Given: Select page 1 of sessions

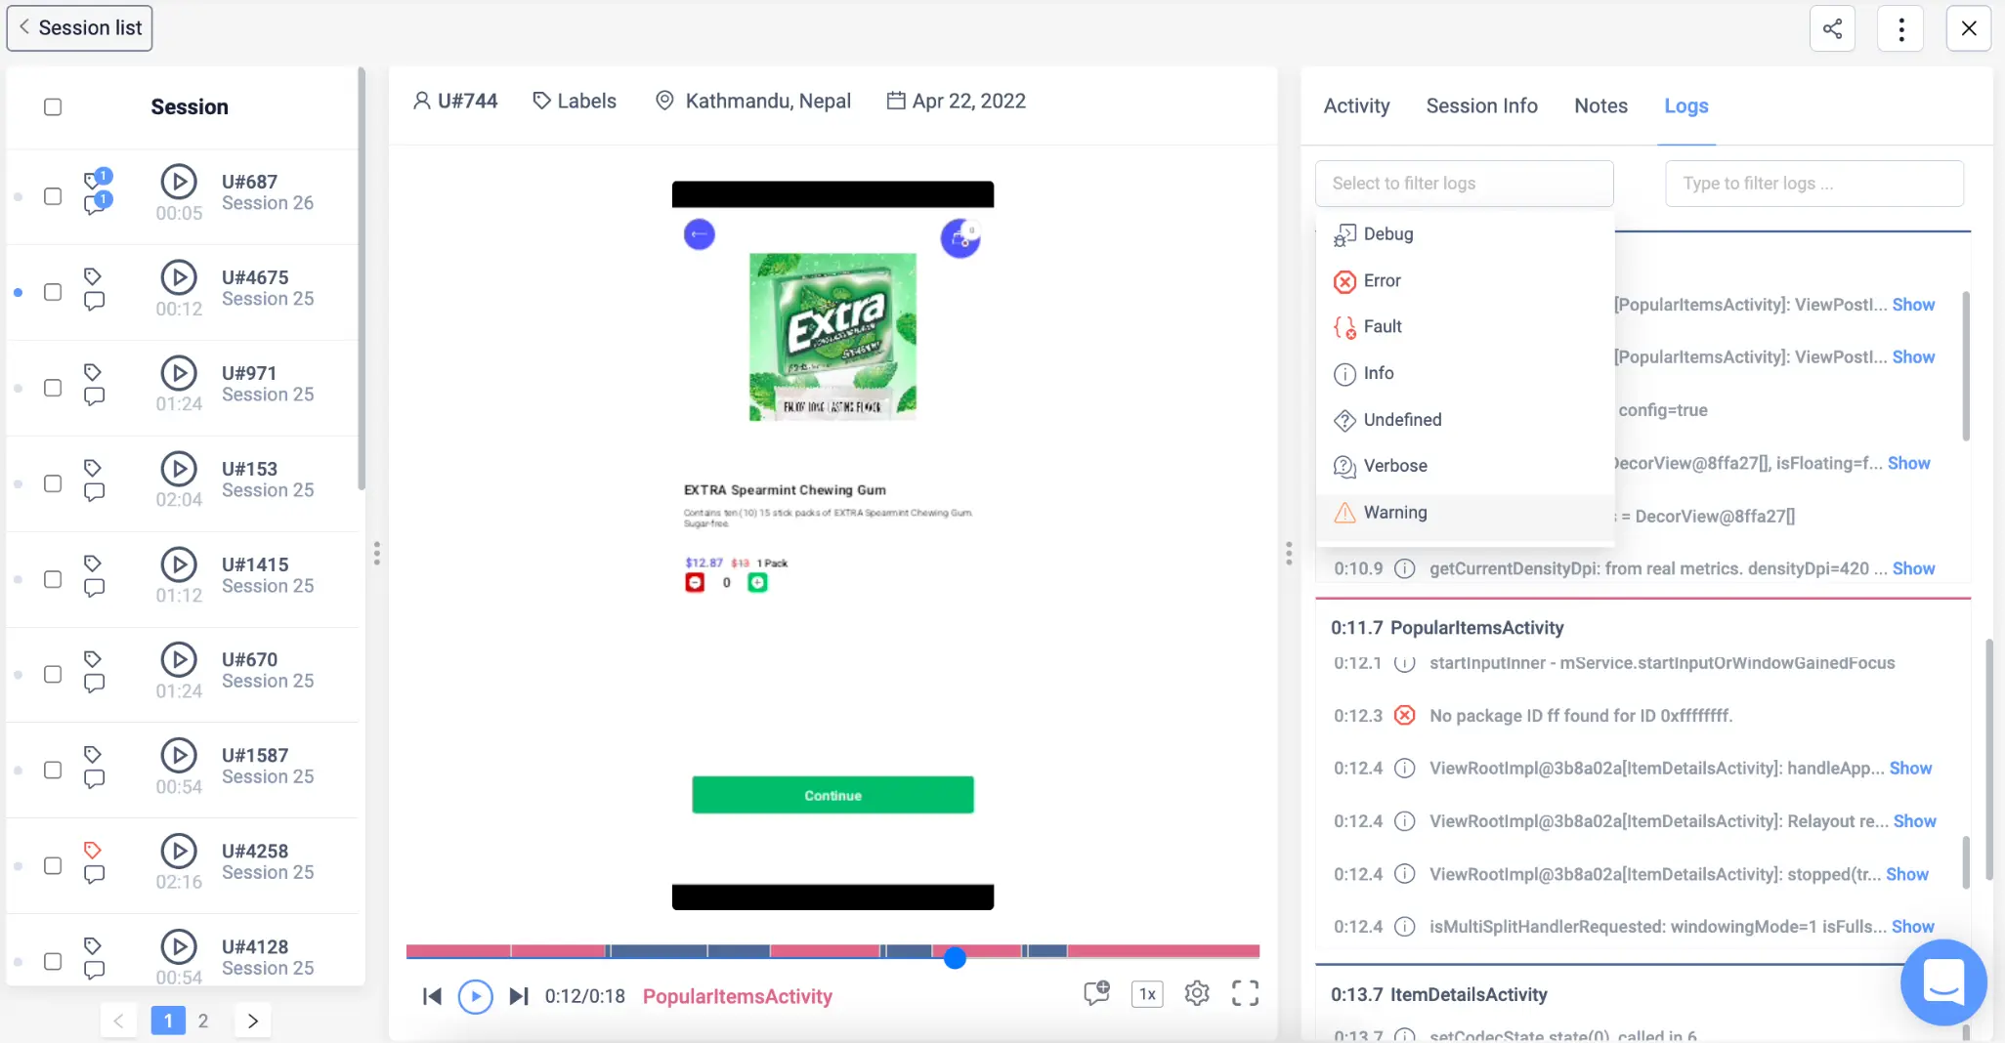Looking at the screenshot, I should point(168,1021).
